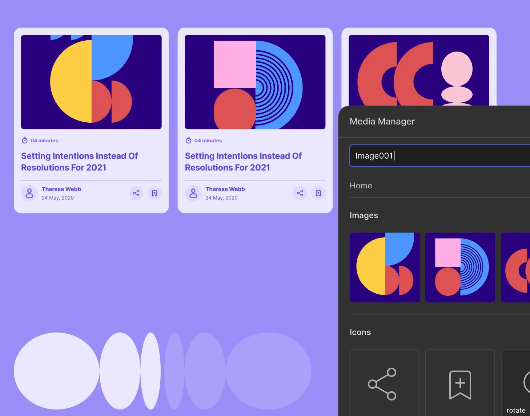The width and height of the screenshot is (530, 416).
Task: Click Theresa Webb on the pink-square card
Action: coord(225,189)
